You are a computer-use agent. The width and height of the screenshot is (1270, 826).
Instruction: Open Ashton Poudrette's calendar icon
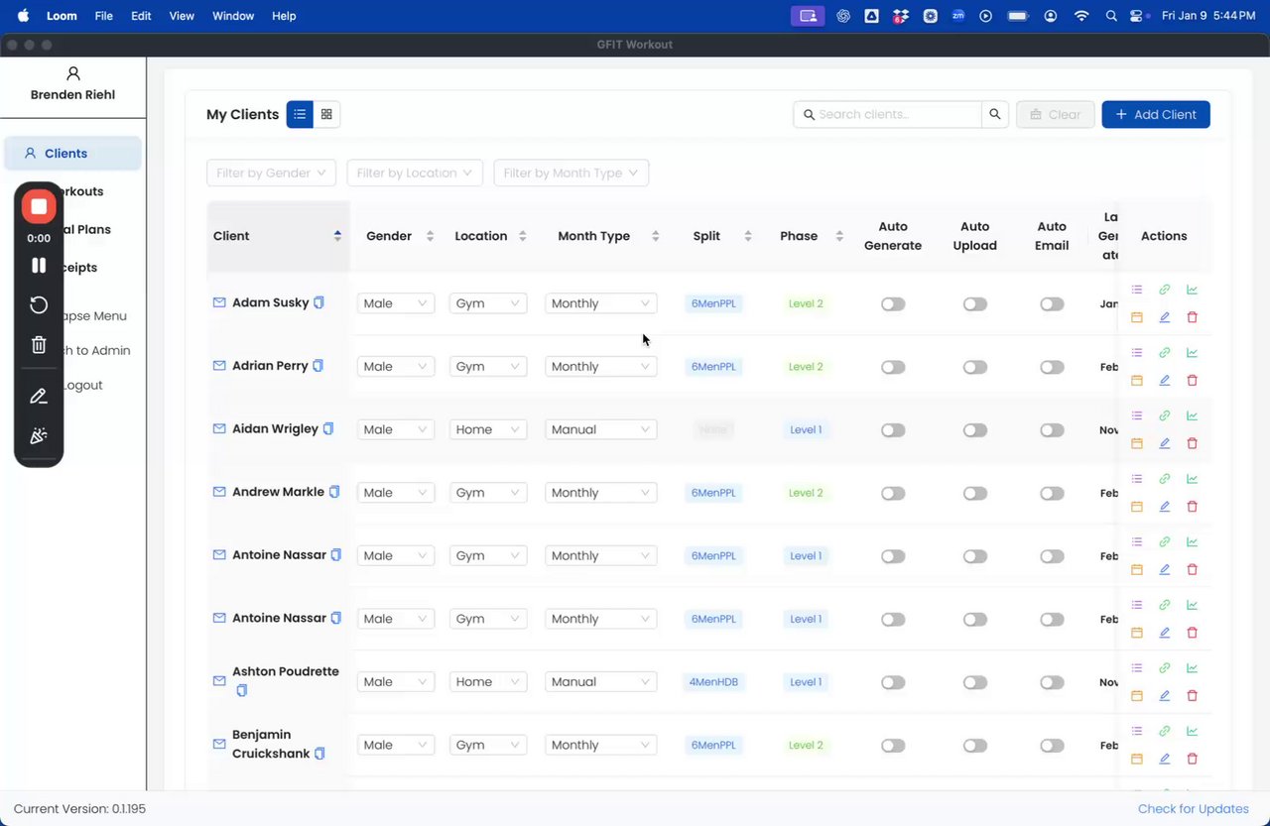coord(1137,696)
